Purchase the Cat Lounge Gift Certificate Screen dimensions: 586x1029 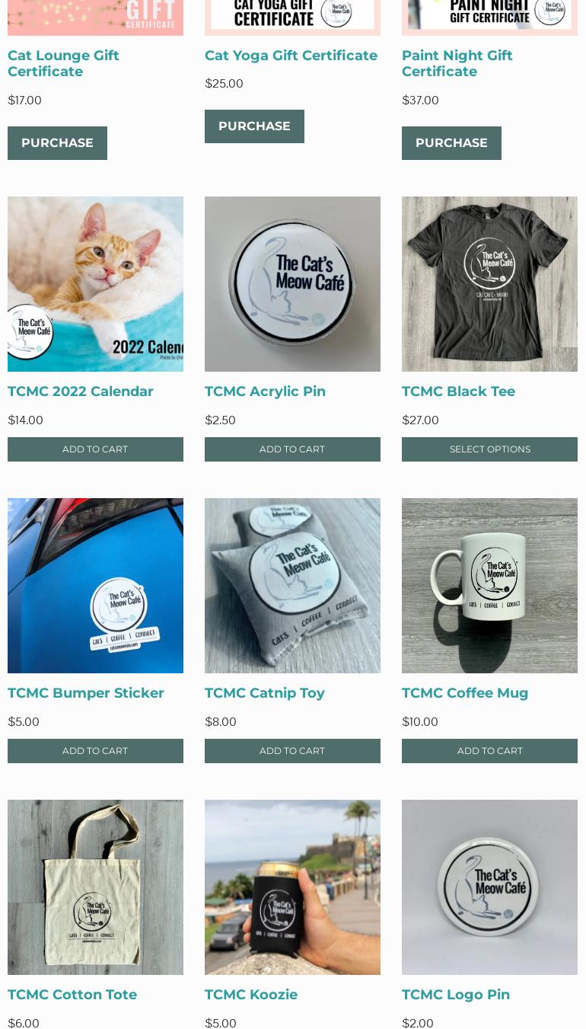[57, 143]
